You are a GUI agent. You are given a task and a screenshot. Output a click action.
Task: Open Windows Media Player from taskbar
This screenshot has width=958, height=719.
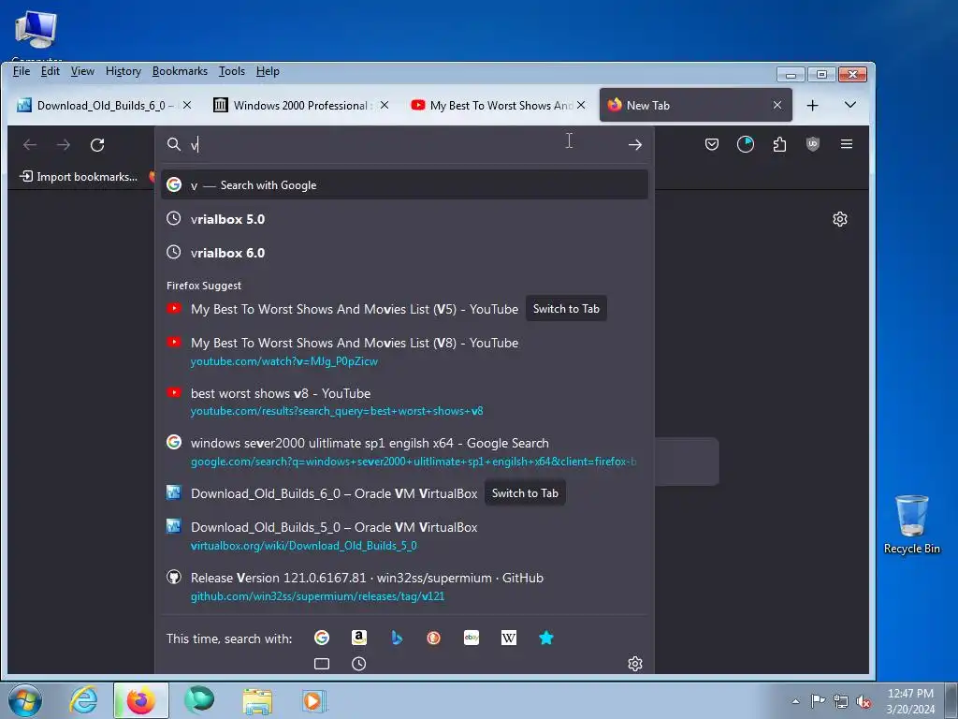coord(314,700)
